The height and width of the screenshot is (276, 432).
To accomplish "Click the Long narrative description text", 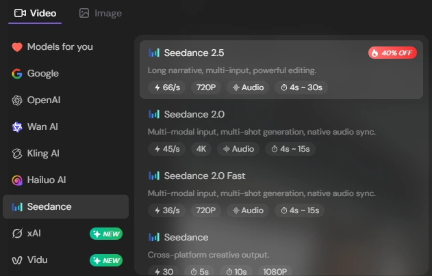I will [232, 70].
